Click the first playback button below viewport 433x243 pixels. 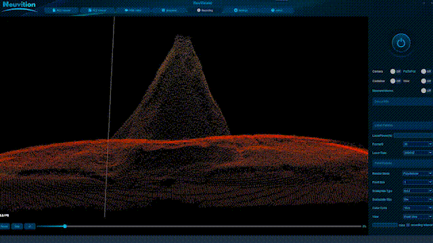point(5,227)
